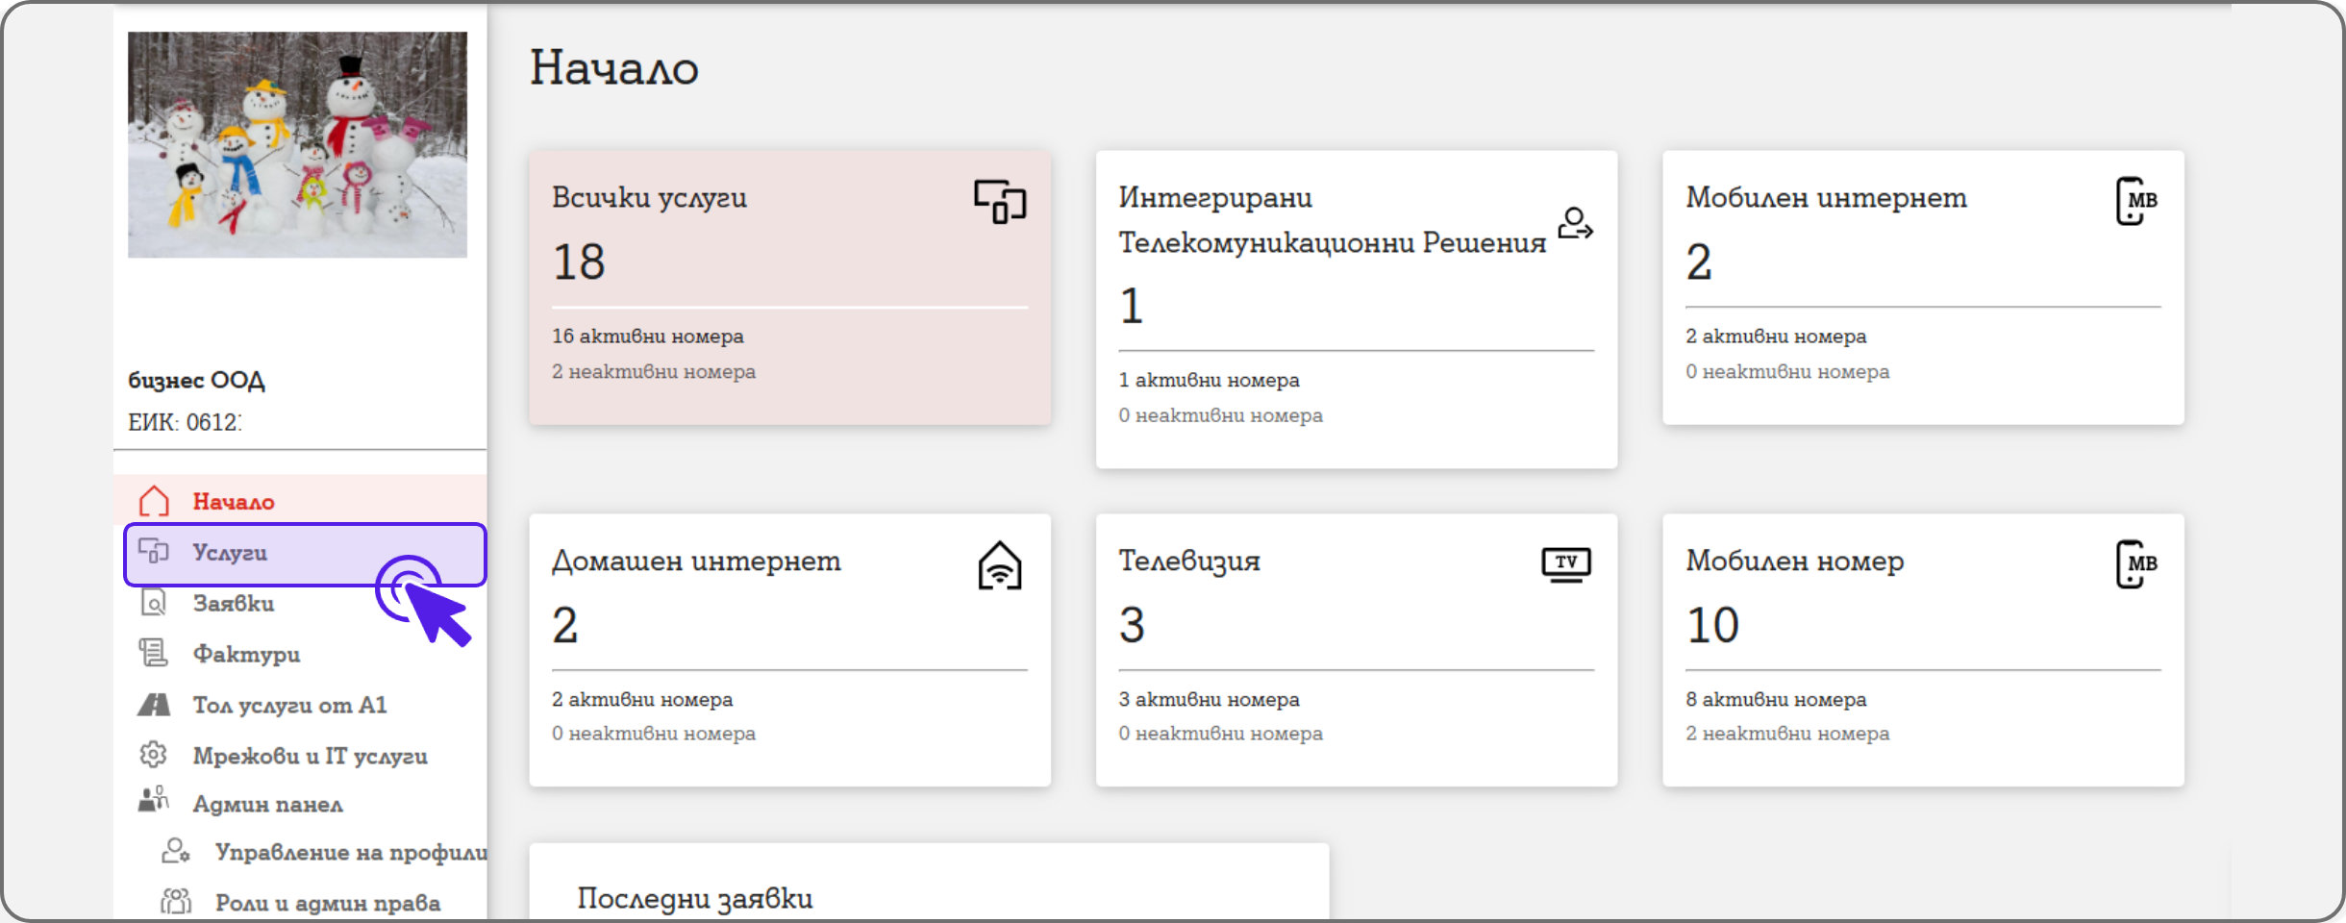Click the document search icon beside Заявки

click(154, 603)
